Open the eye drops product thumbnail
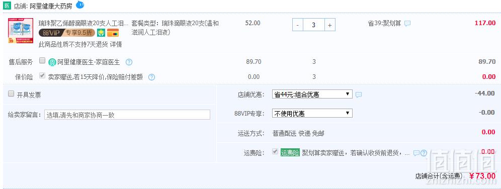Image resolution: width=501 pixels, height=189 pixels. click(21, 31)
